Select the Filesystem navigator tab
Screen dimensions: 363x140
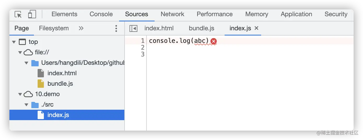pyautogui.click(x=54, y=28)
